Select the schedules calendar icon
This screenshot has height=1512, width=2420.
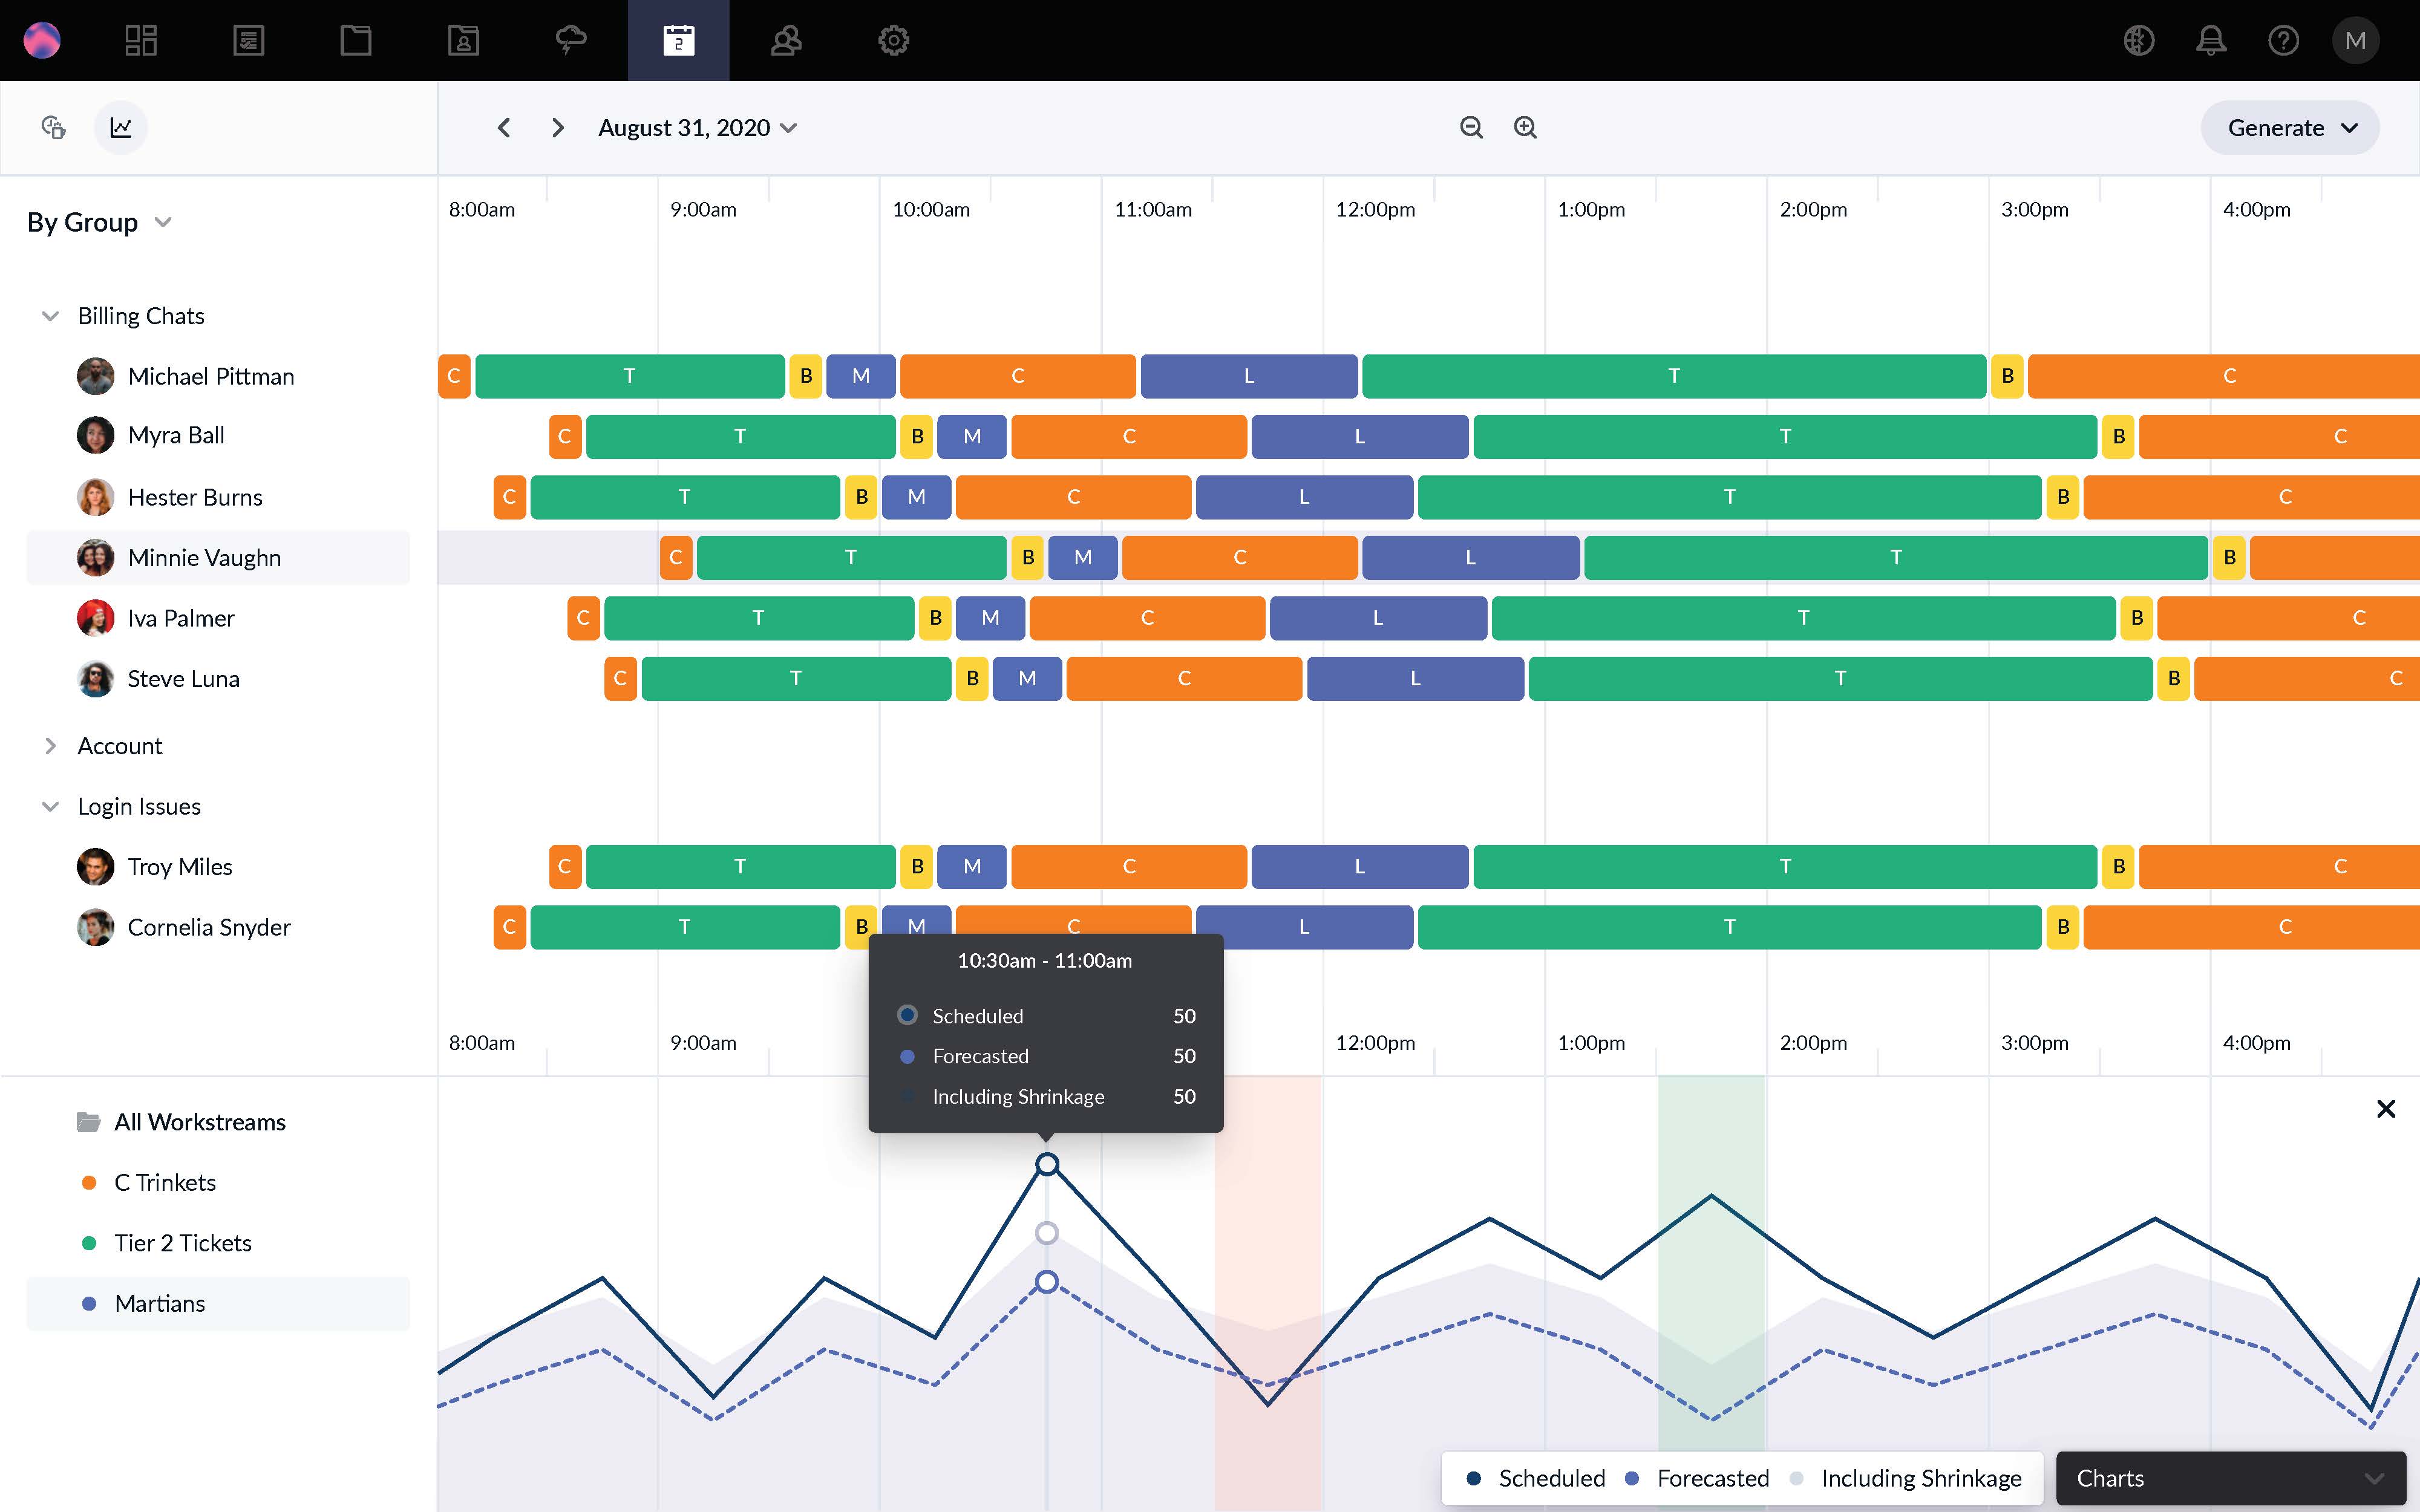tap(679, 40)
